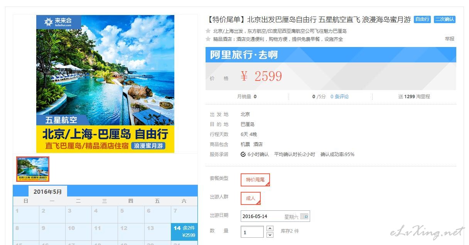Click the 月销量 0 text
This screenshot has width=469, height=245.
pos(247,97)
